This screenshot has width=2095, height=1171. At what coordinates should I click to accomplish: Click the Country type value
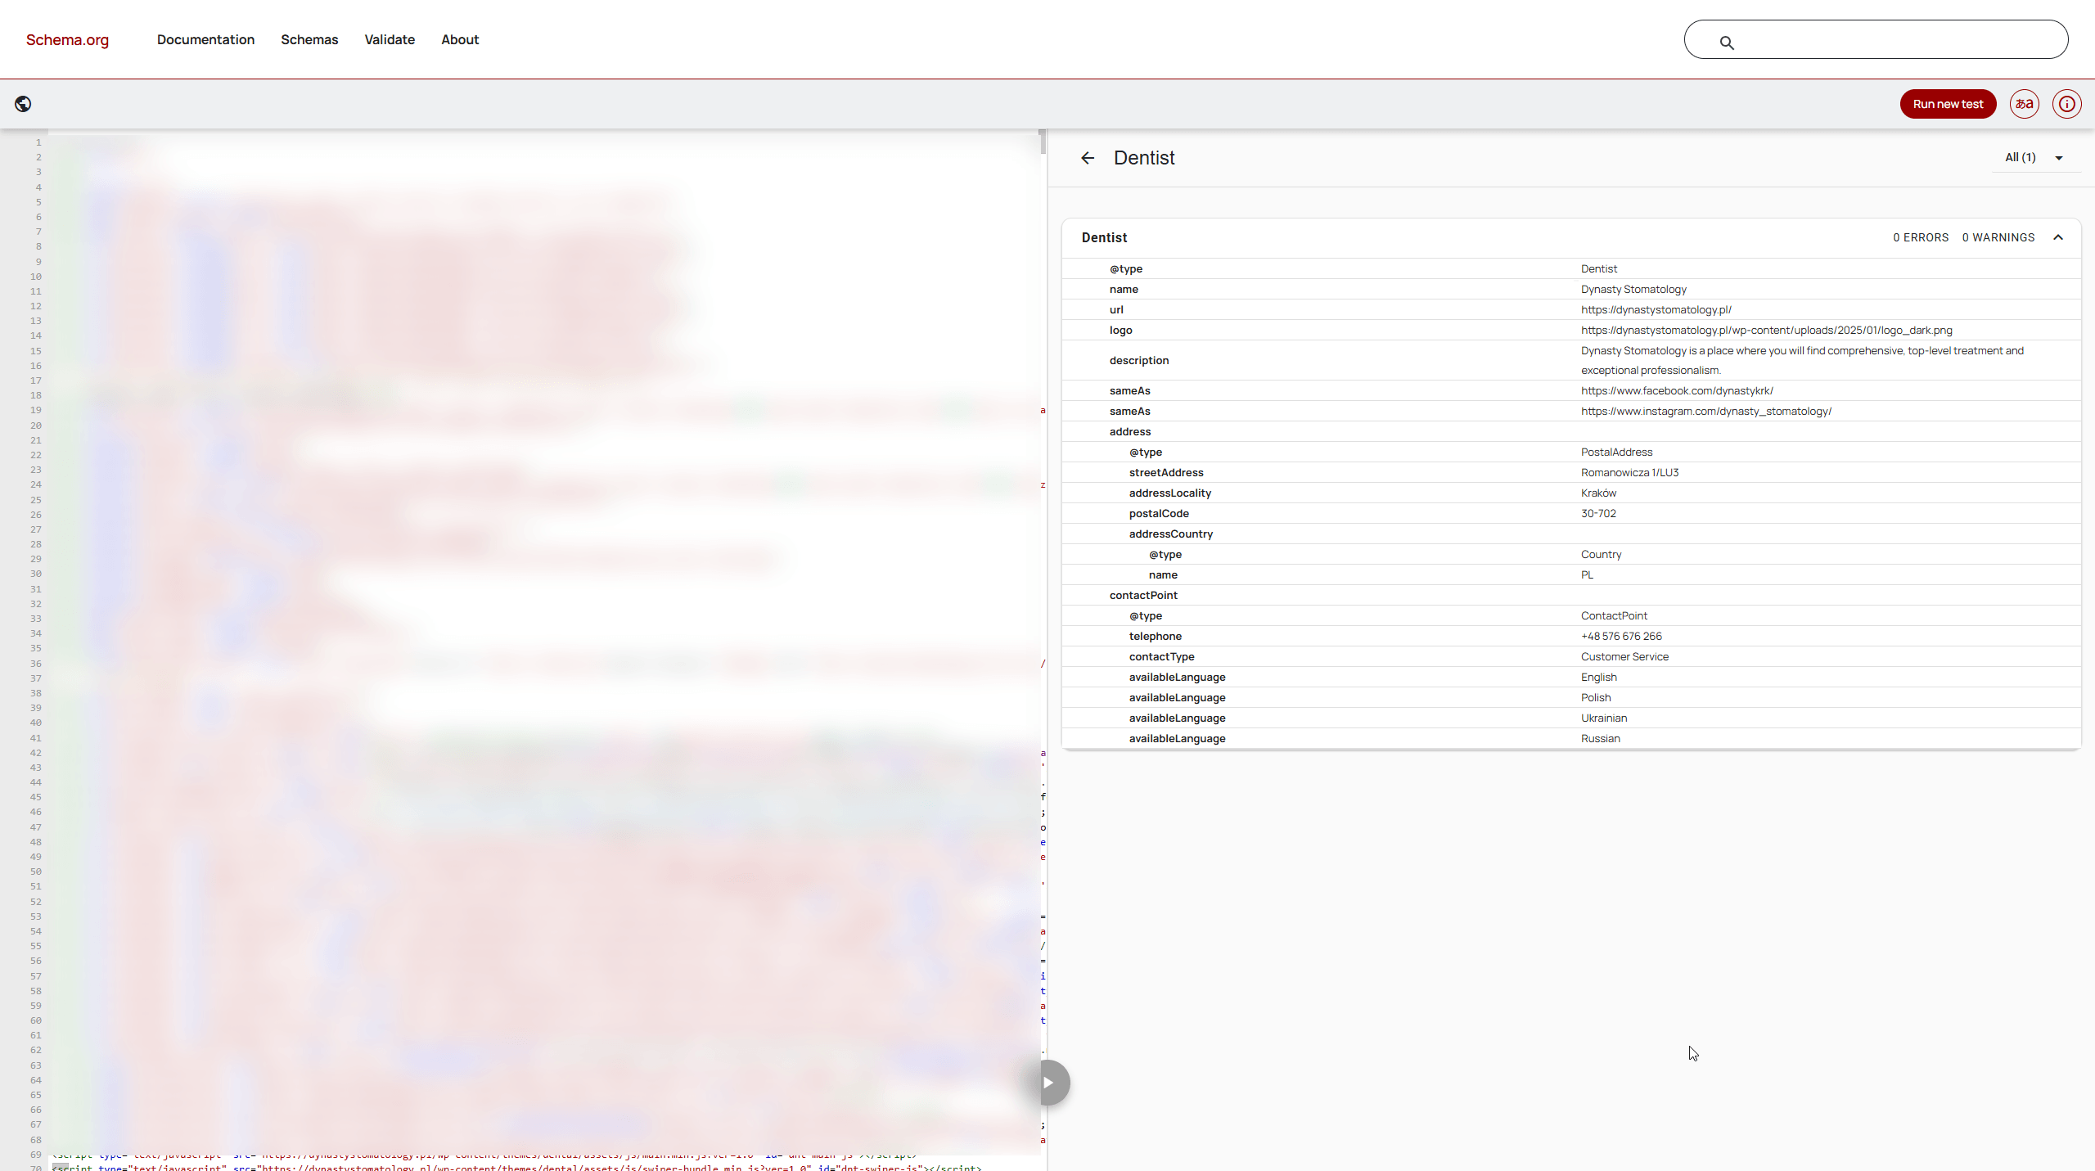[1601, 554]
